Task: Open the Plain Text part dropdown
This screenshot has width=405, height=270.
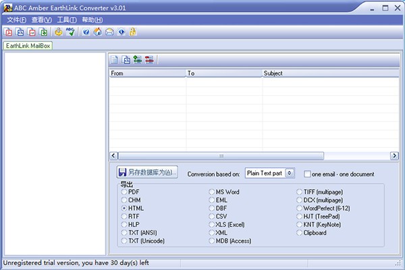Action: point(290,173)
